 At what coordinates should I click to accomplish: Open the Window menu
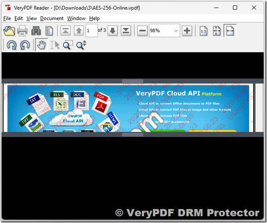76,18
